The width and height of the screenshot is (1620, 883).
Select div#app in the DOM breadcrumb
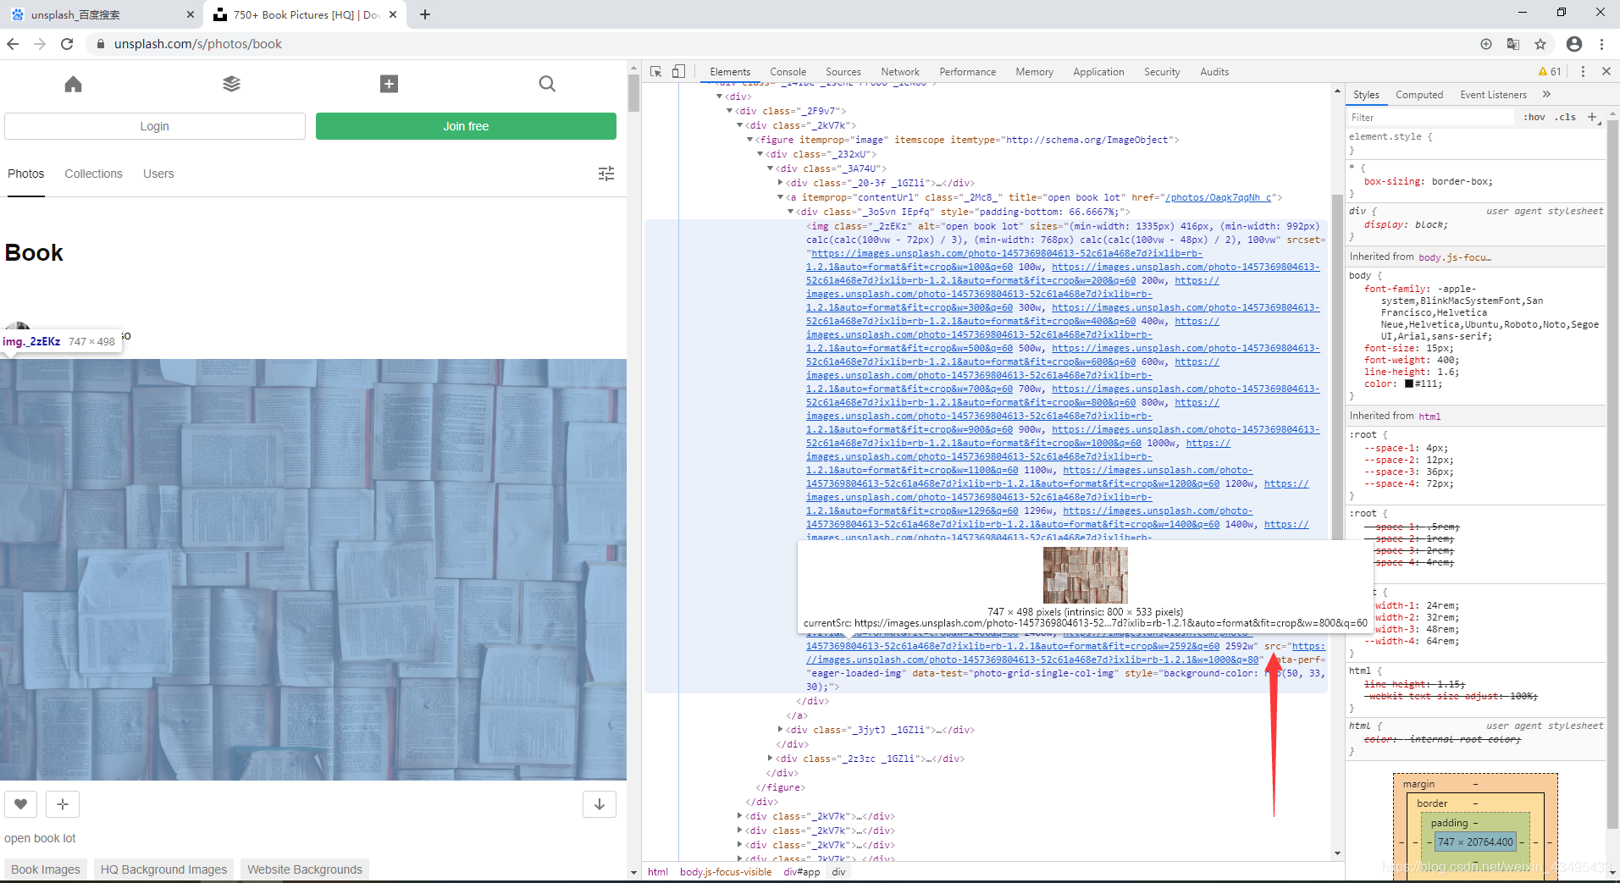tap(801, 872)
